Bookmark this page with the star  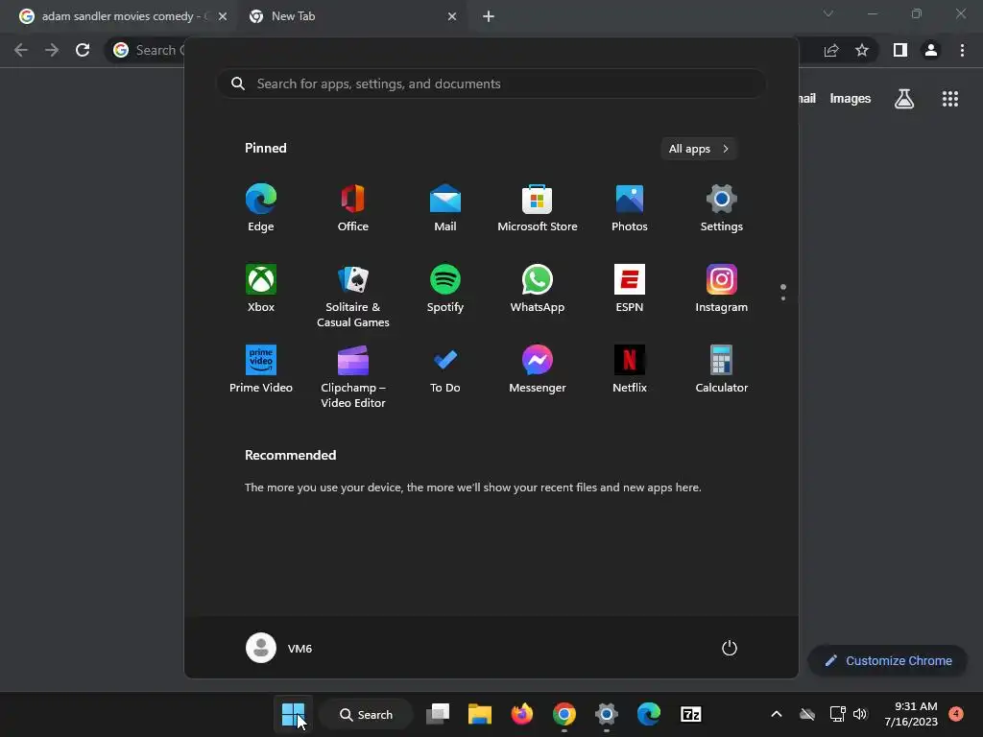862,50
